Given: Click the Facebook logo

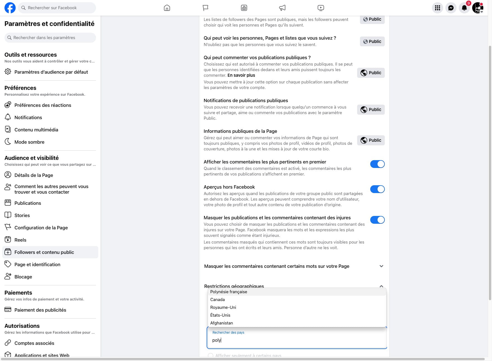Looking at the screenshot, I should [10, 8].
